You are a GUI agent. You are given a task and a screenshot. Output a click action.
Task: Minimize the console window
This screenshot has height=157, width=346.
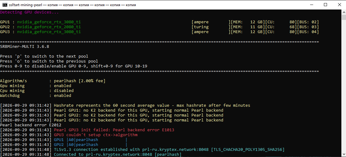pyautogui.click(x=311, y=5)
